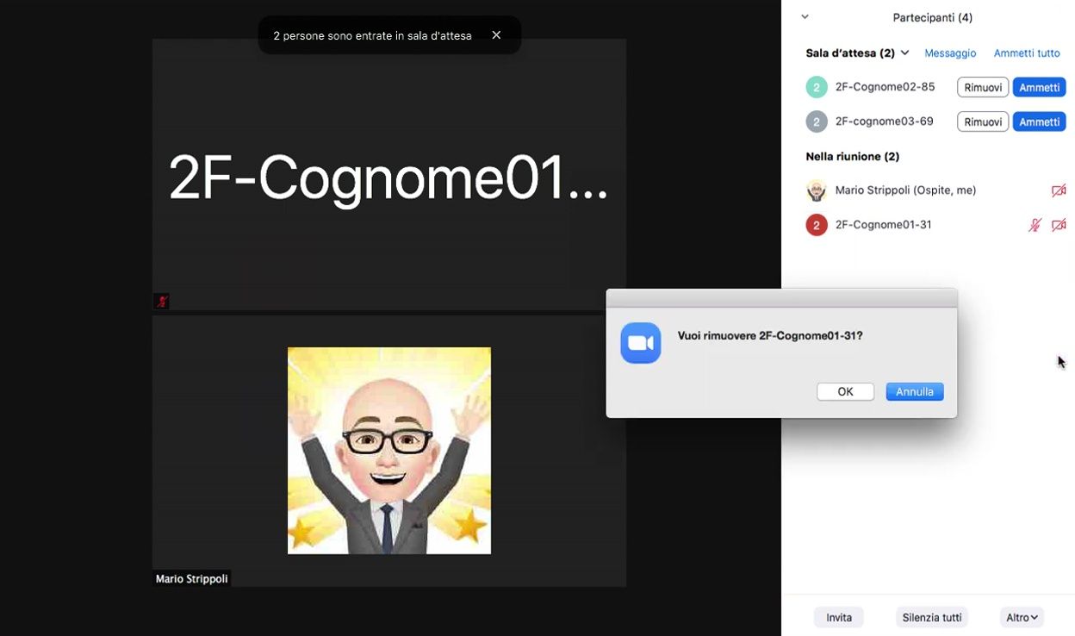
Task: Click the 2F-Cognome01 video tile
Action: [x=389, y=175]
